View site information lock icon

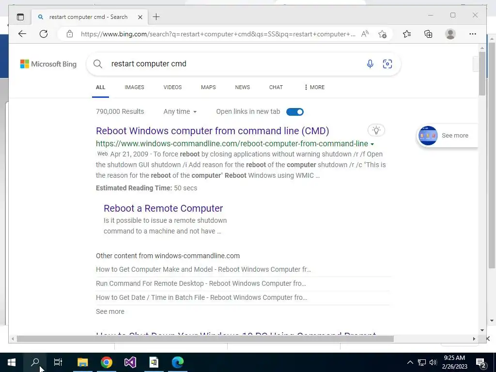pos(70,34)
